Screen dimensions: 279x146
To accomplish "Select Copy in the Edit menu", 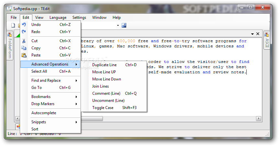I will pyautogui.click(x=50, y=48).
